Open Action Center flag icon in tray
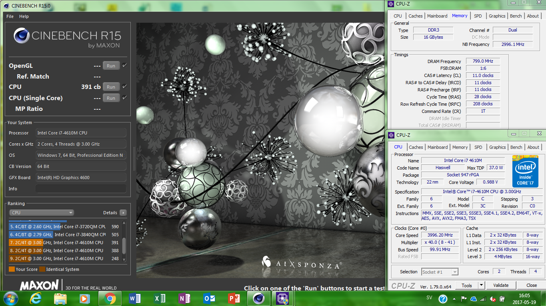 464,298
